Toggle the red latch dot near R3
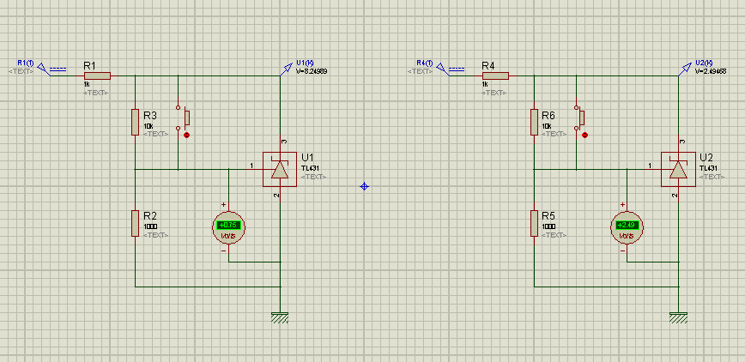The image size is (745, 362). [x=186, y=135]
